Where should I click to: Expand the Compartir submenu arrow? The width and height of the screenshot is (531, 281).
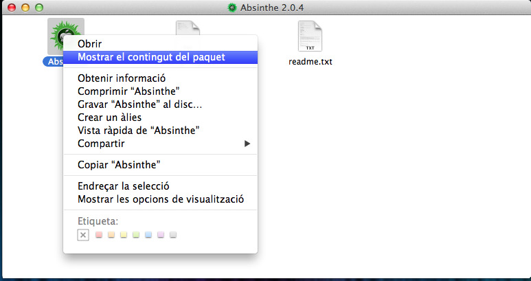247,144
